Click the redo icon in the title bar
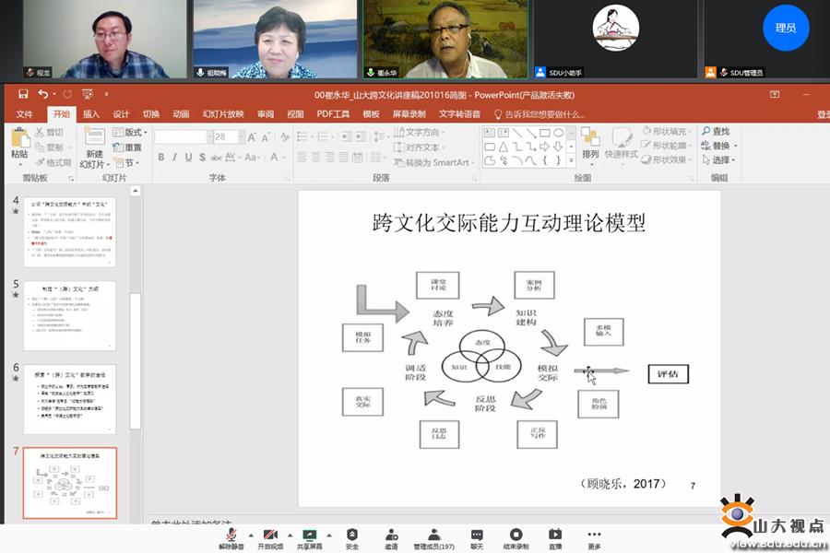The image size is (830, 553). pyautogui.click(x=67, y=94)
